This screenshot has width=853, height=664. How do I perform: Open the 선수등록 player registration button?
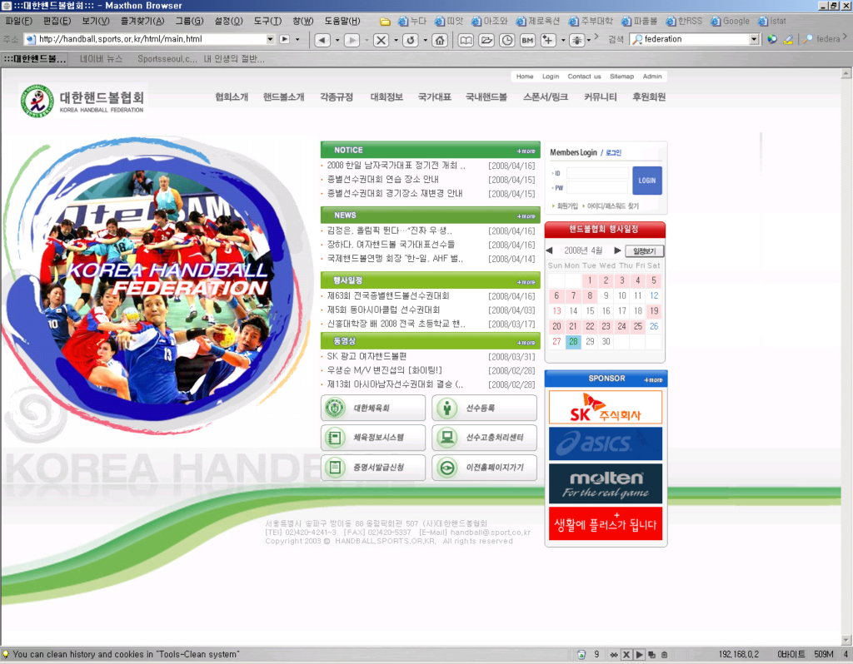tap(484, 408)
